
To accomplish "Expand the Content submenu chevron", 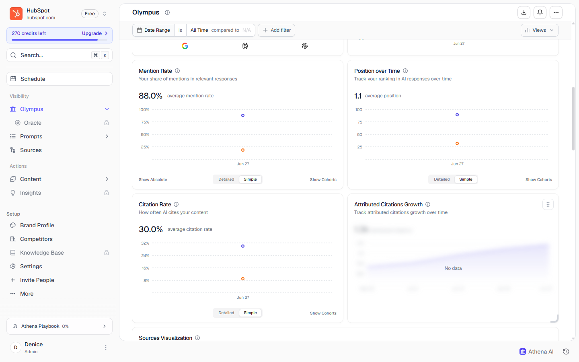I will 107,179.
